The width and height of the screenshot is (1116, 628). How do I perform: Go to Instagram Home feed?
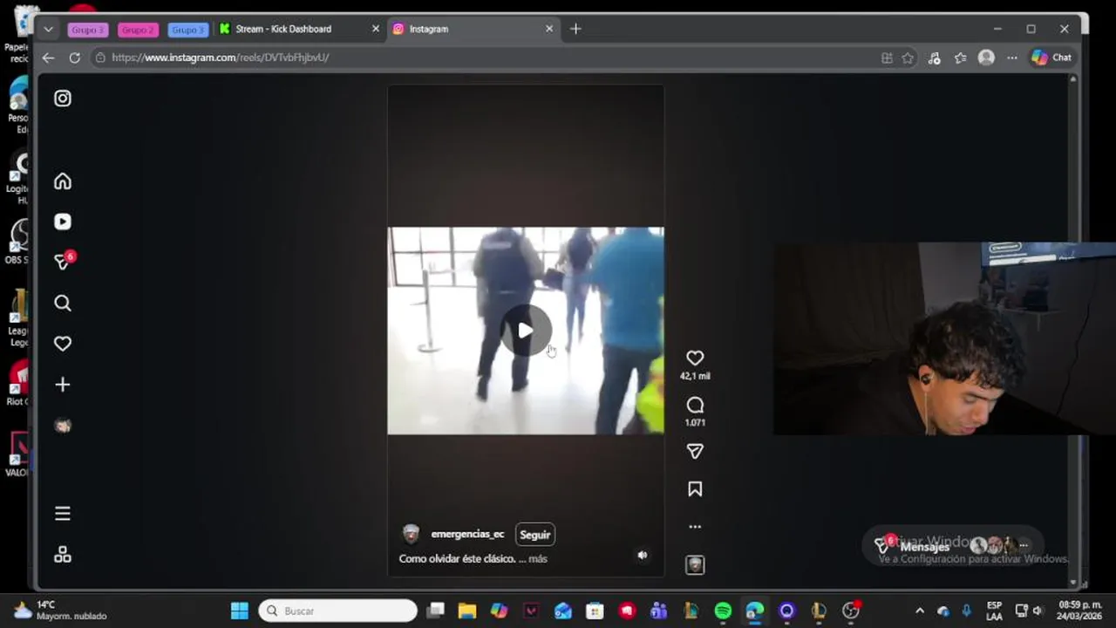(x=63, y=181)
